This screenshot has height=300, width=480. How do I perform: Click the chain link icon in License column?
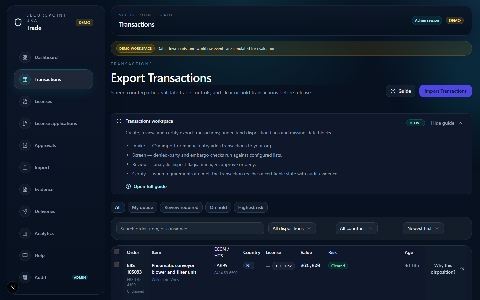(x=279, y=266)
